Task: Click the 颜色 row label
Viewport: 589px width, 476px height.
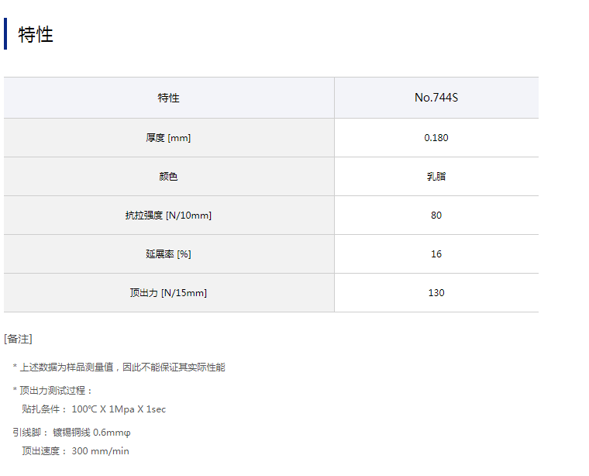Action: [x=168, y=177]
